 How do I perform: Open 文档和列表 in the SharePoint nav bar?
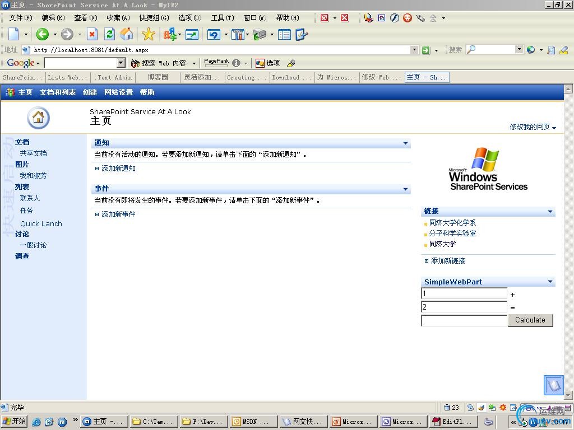(58, 92)
